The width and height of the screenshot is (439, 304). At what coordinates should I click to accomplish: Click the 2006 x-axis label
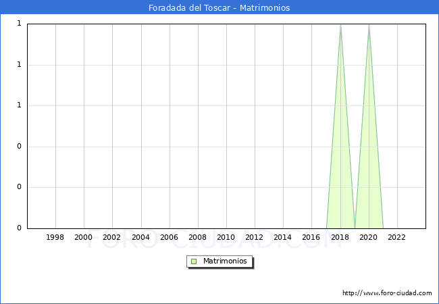[x=169, y=237]
